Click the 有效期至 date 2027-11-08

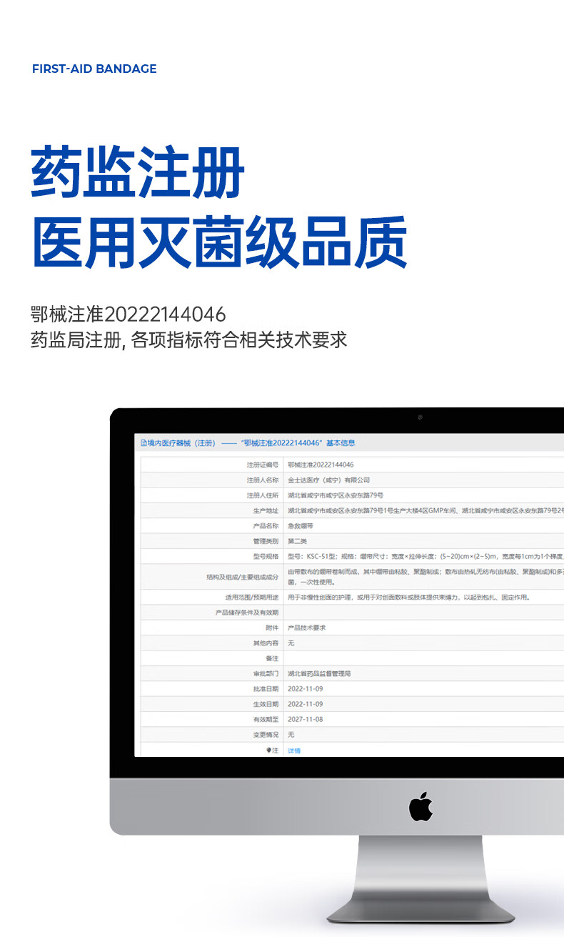[x=305, y=719]
